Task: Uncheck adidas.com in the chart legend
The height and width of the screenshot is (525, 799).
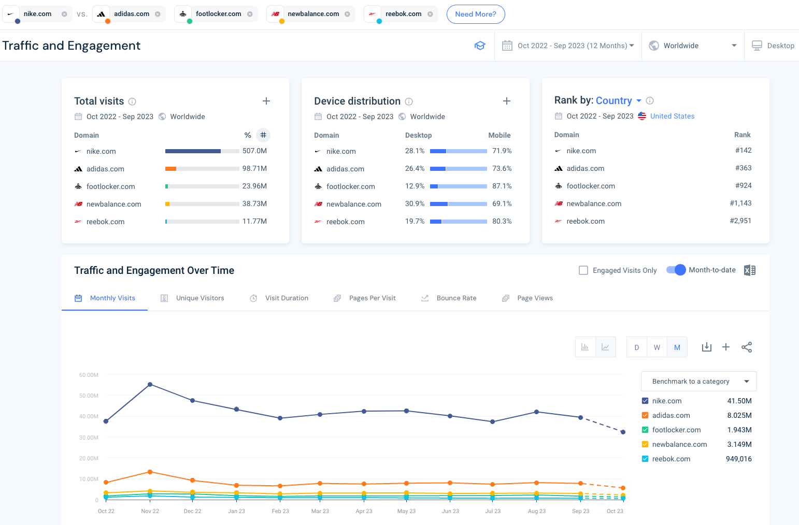Action: (x=645, y=415)
